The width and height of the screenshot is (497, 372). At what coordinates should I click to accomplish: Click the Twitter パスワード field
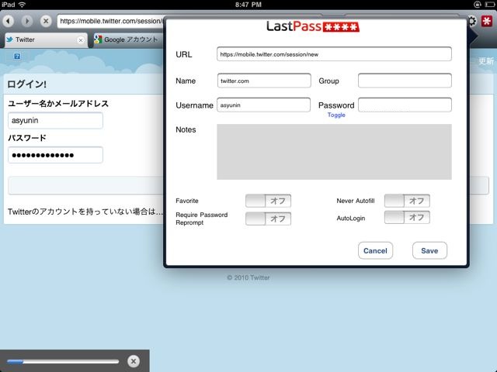point(55,155)
